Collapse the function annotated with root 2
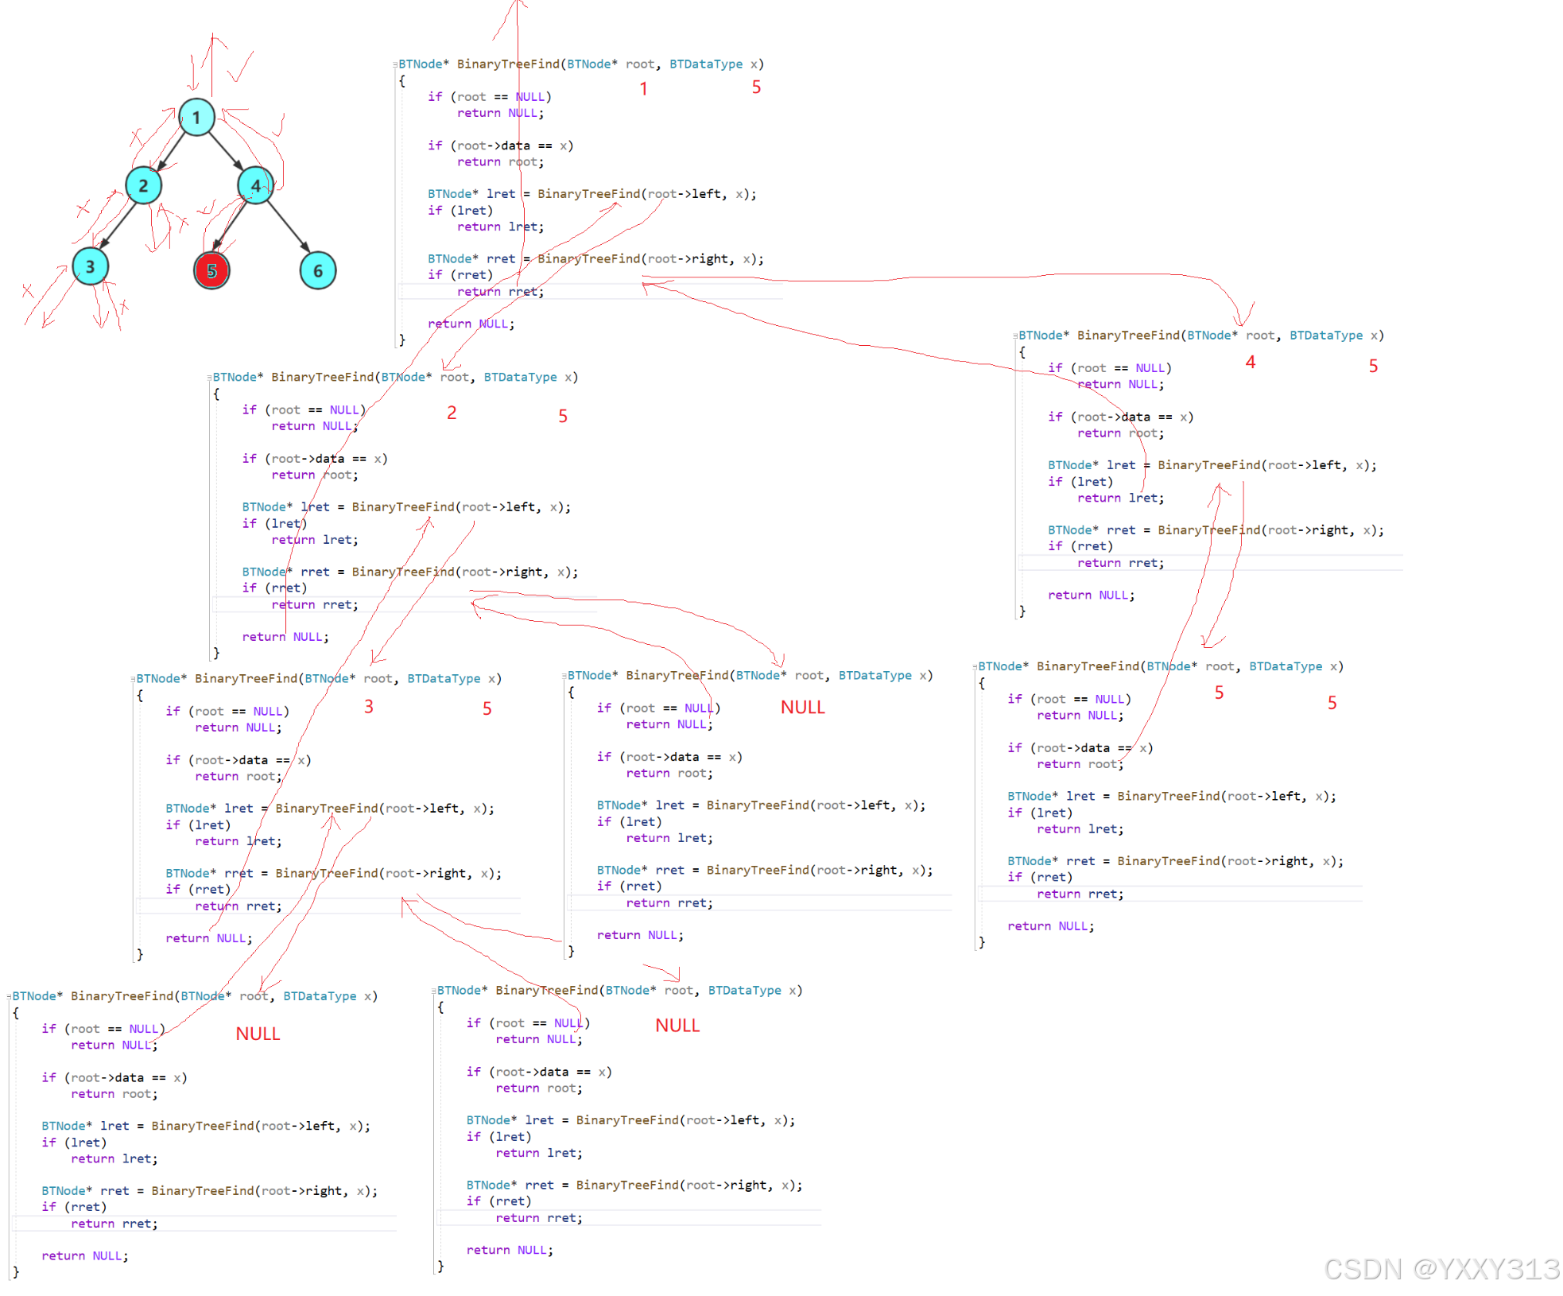 [x=209, y=378]
